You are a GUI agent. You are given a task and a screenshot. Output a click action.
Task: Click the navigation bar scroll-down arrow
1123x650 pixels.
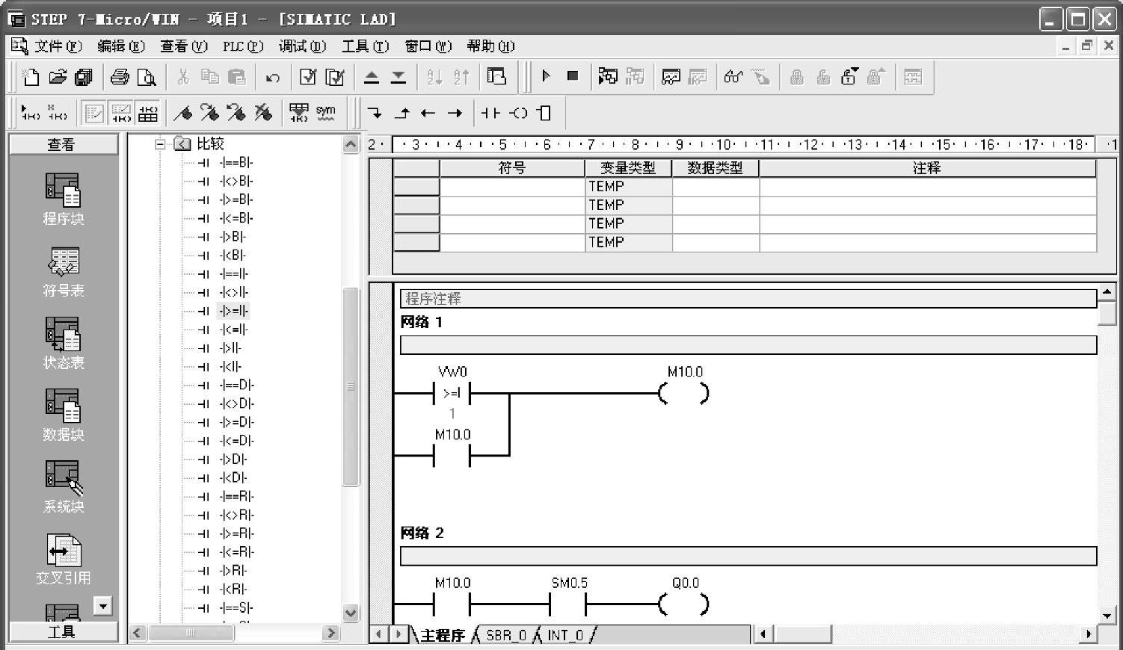[103, 605]
